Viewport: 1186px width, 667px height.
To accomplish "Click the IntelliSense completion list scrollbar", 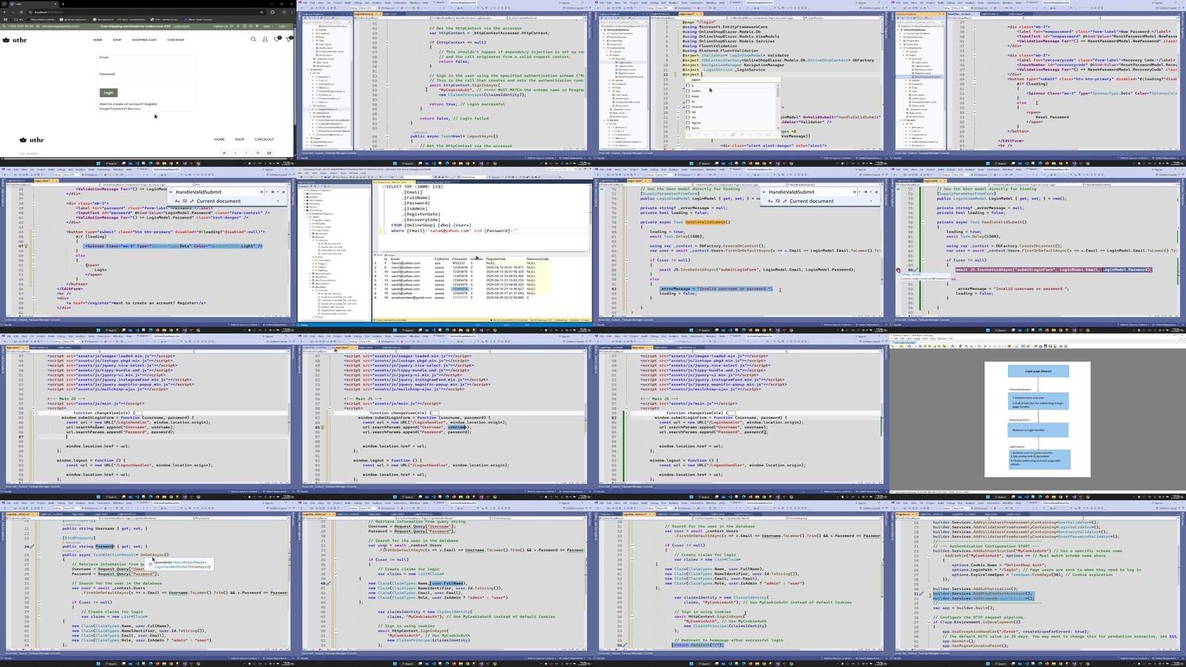I will point(778,92).
